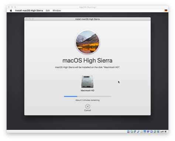Click the VirtualBox keyboard capture arrow icon
The height and width of the screenshot is (141, 175).
click(x=158, y=131)
